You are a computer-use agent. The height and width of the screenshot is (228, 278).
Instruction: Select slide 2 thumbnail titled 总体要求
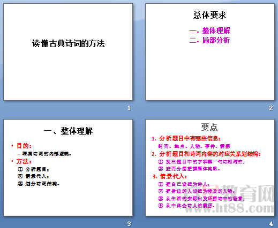point(210,52)
